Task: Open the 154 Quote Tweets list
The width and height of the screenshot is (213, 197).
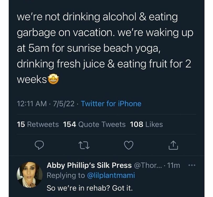Action: pos(95,124)
